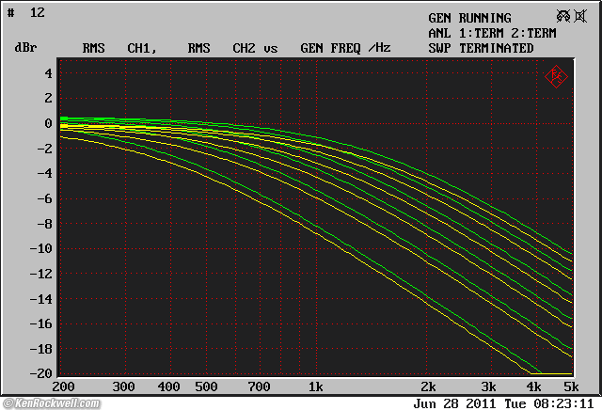602x410 pixels.
Task: Click the 'ANL 1:TERM 2:TERM' status line
Action: click(x=492, y=33)
